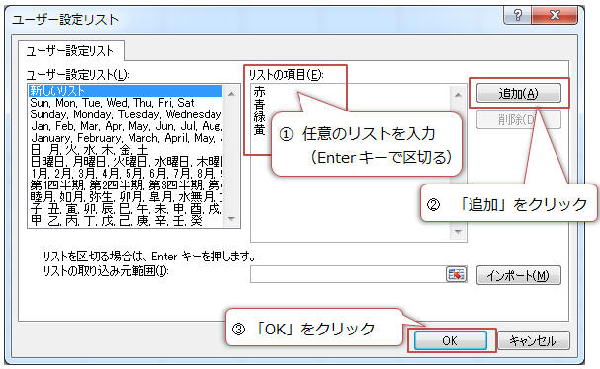Screen dimensions: 600x369
Task: Click entry 赤 in list entries box
Action: click(x=259, y=92)
